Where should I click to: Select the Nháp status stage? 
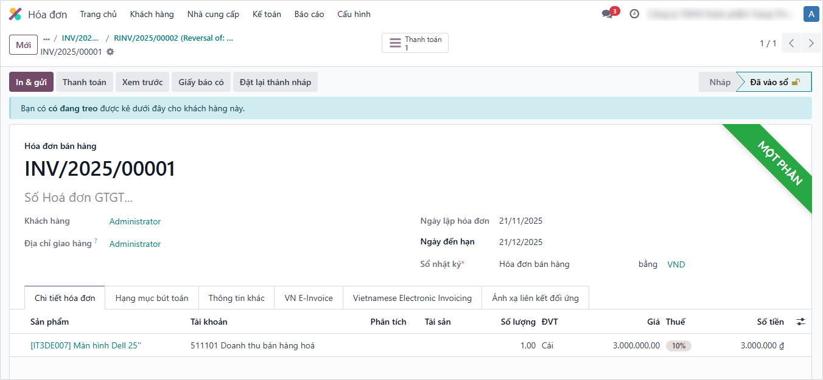tap(719, 82)
